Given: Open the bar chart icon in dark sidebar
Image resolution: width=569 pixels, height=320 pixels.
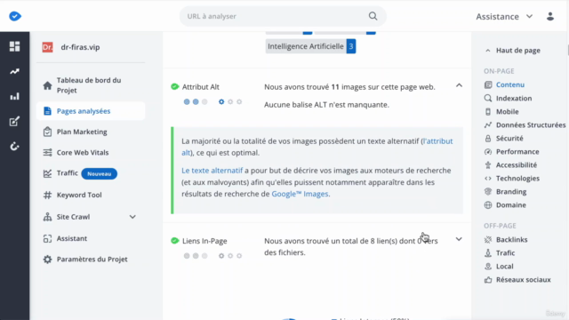Looking at the screenshot, I should (x=14, y=97).
